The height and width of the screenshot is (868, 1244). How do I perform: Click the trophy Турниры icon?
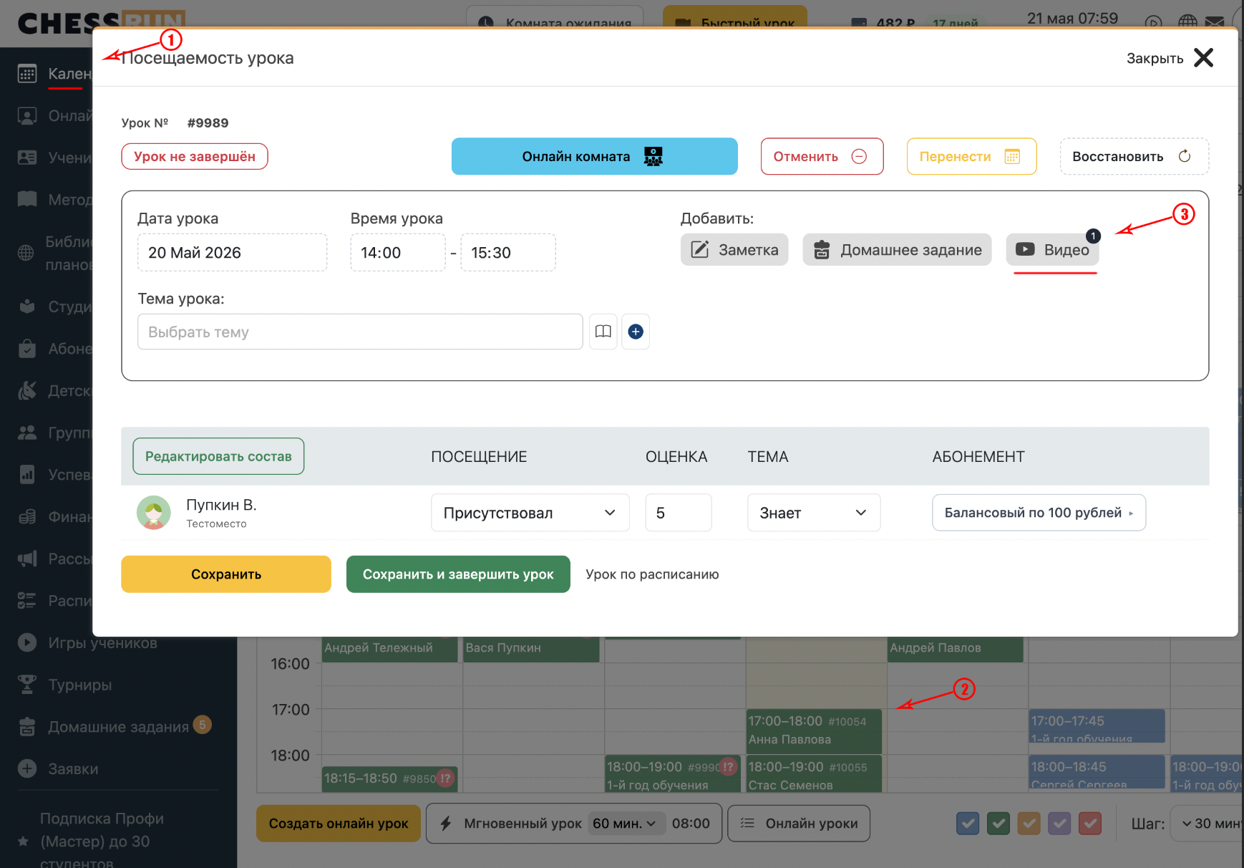[x=27, y=685]
